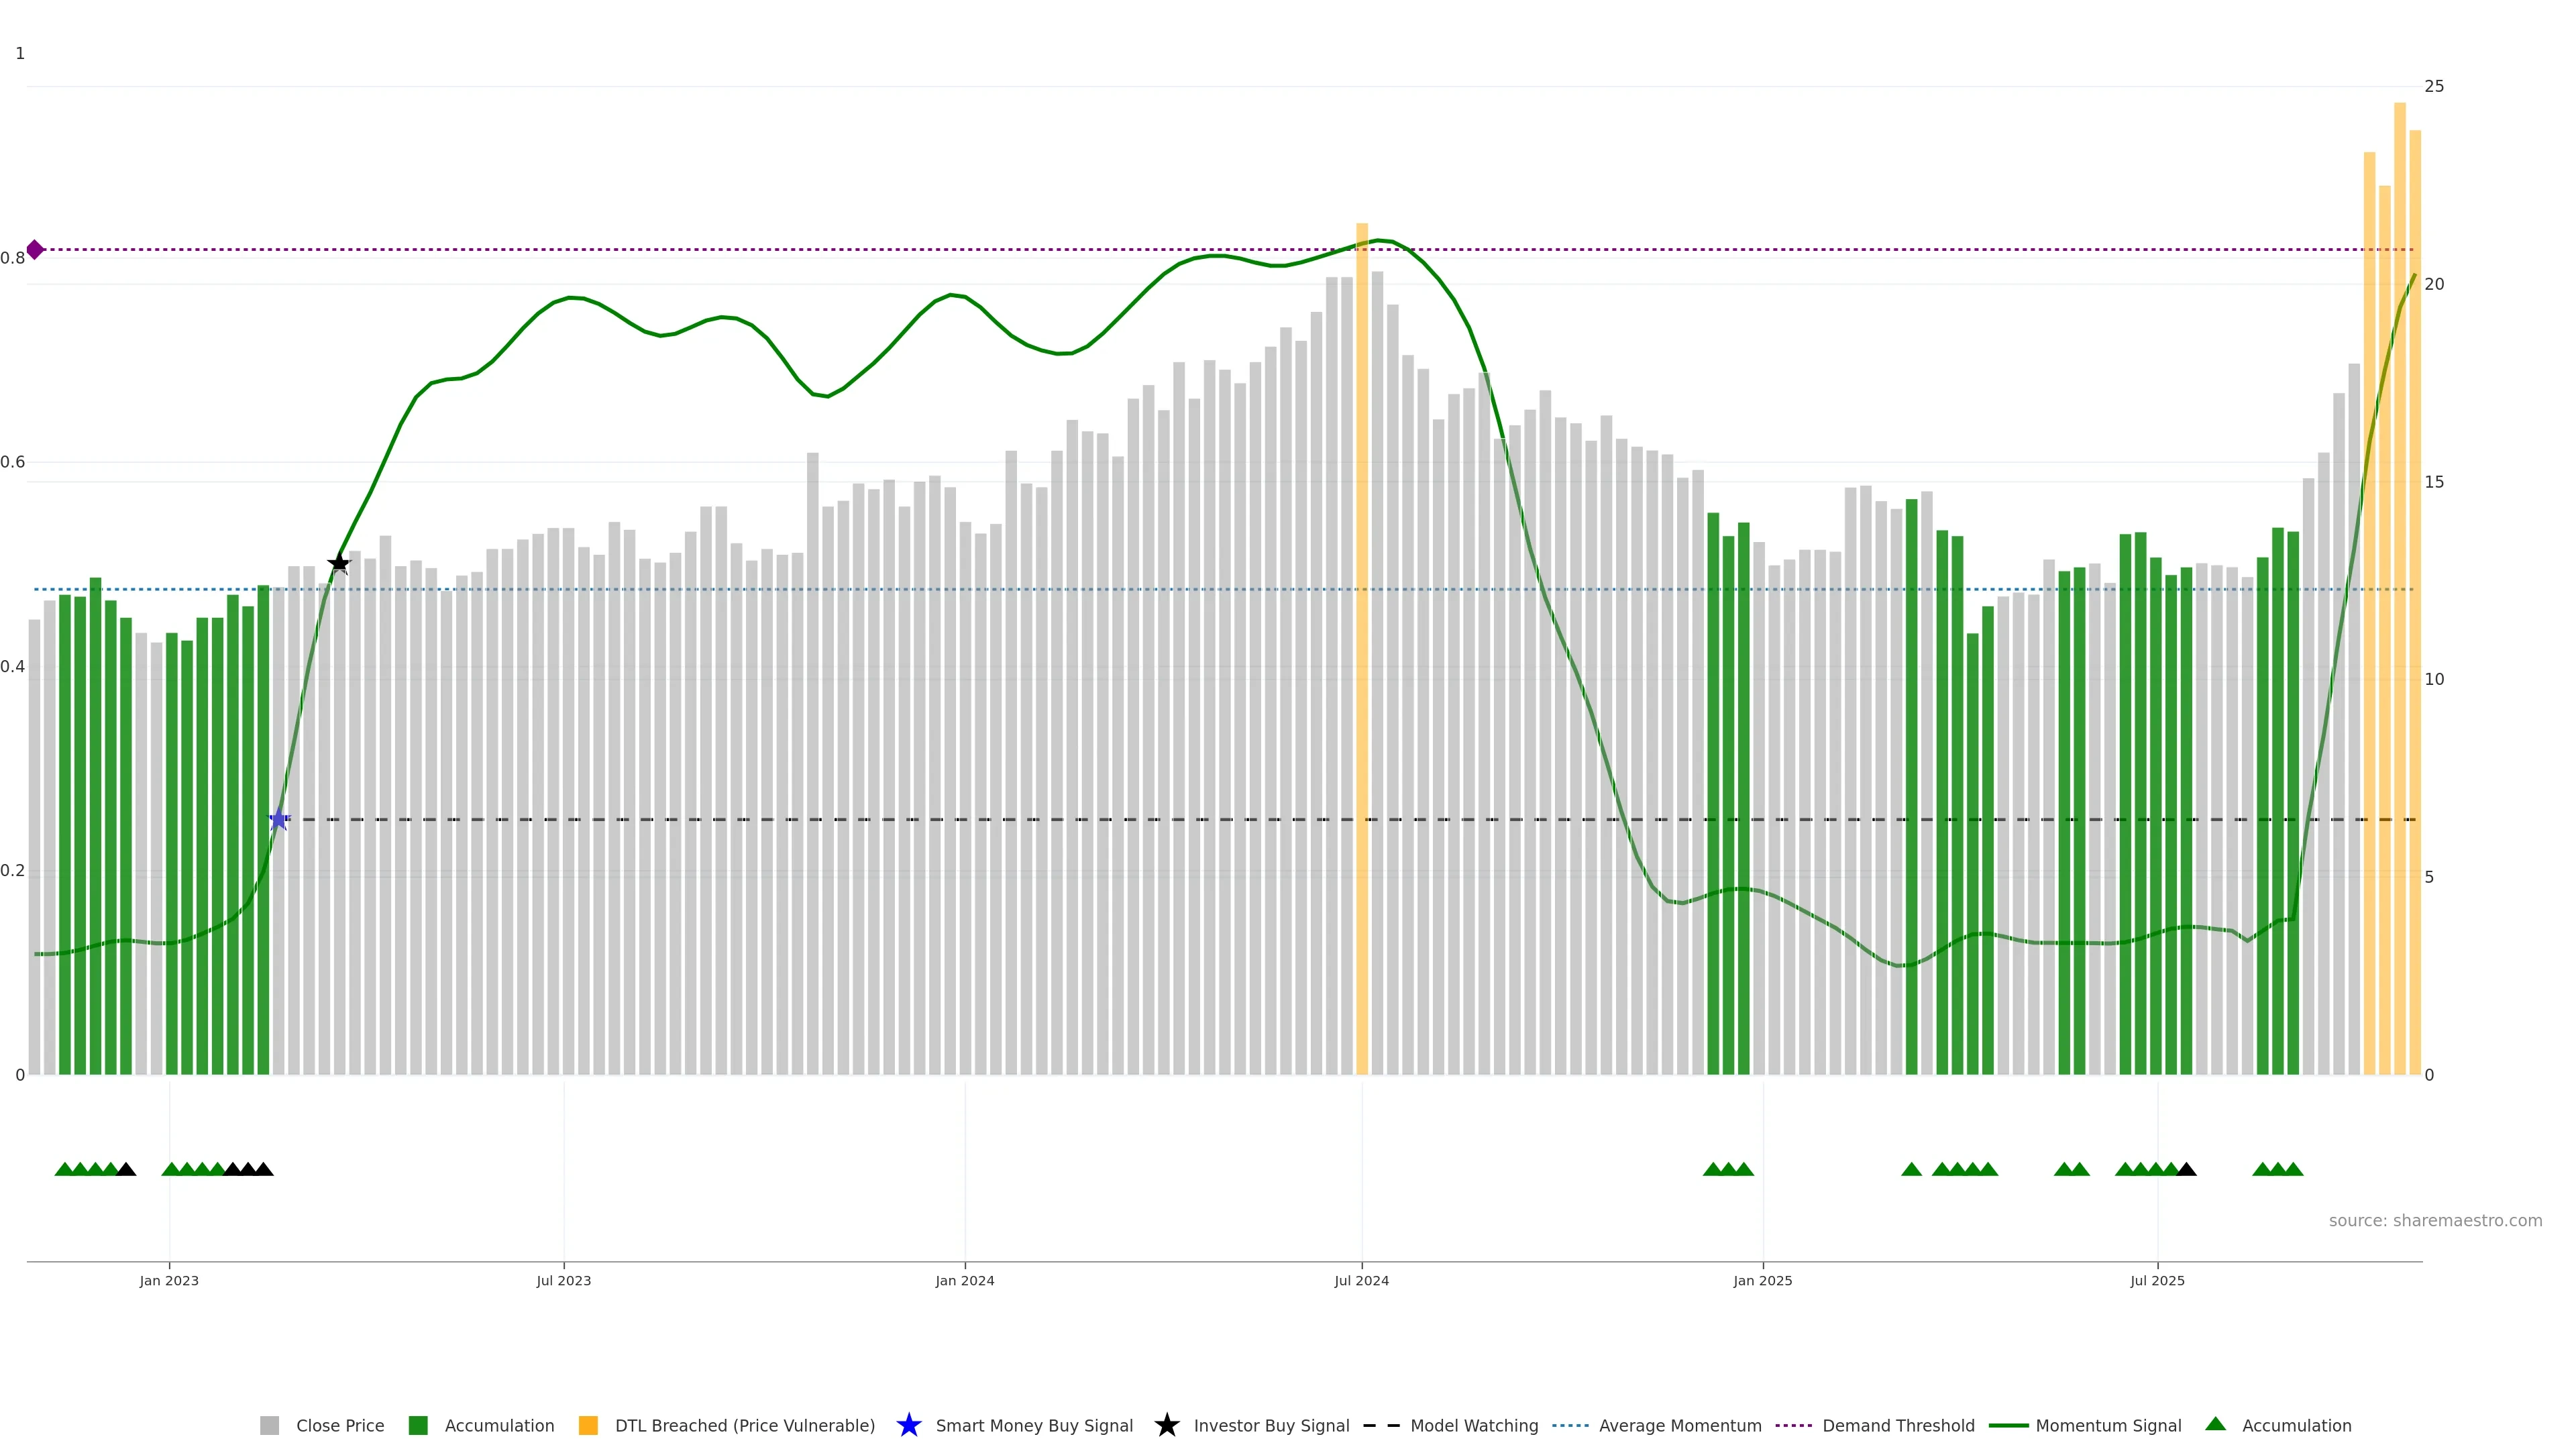Click the orange DTL Breached legend swatch
The height and width of the screenshot is (1449, 2576).
[x=588, y=1425]
